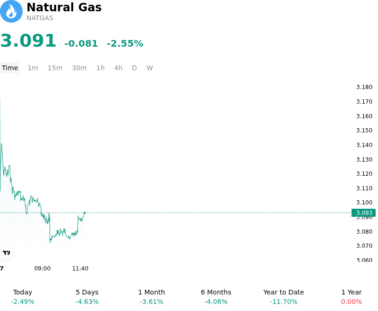378x311 pixels.
Task: Switch chart to weekly W interval
Action: 149,68
